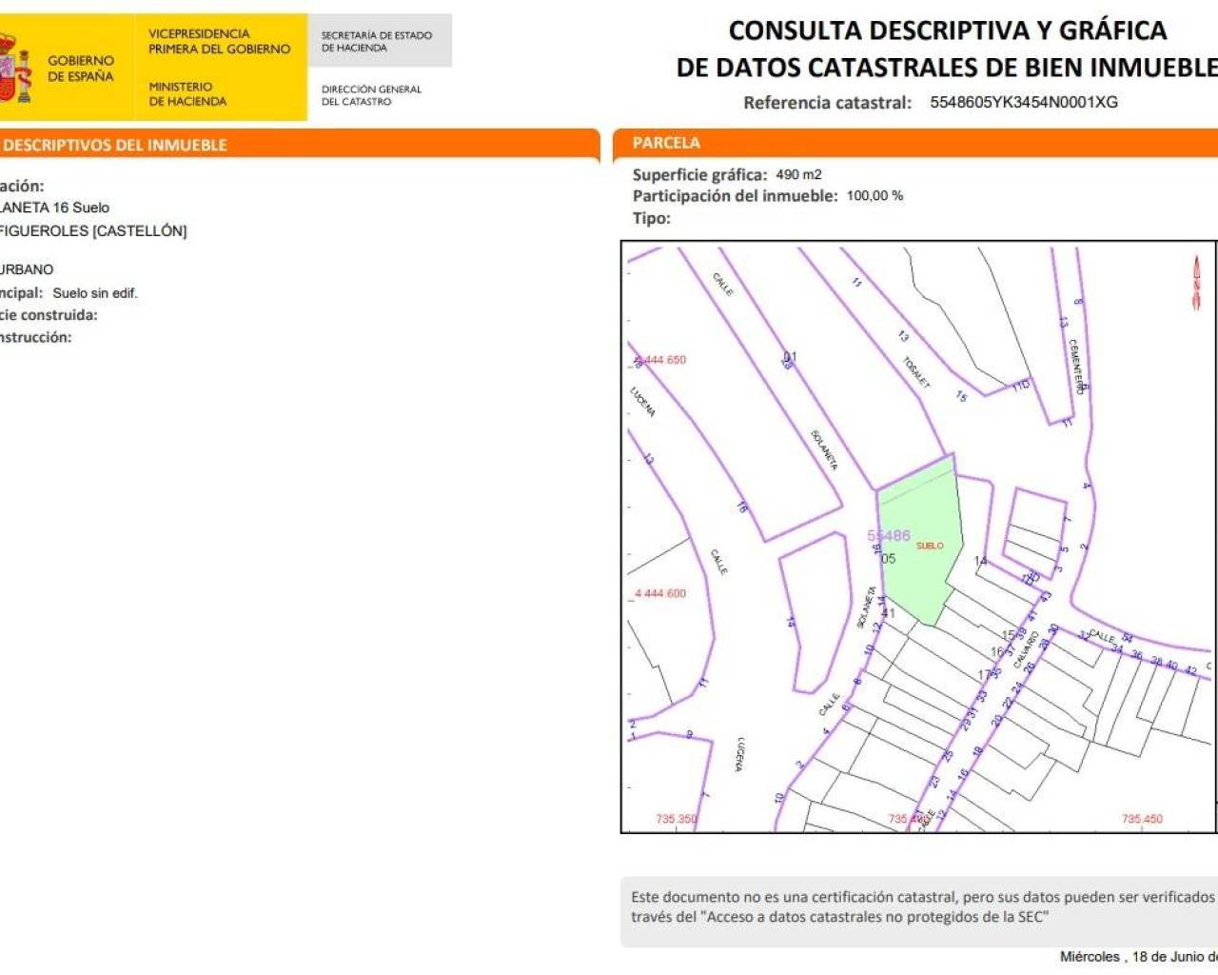Click DIRECCIÓN GENERAL DEL CATASTRO text
Viewport: 1218px width, 975px height.
tap(371, 95)
